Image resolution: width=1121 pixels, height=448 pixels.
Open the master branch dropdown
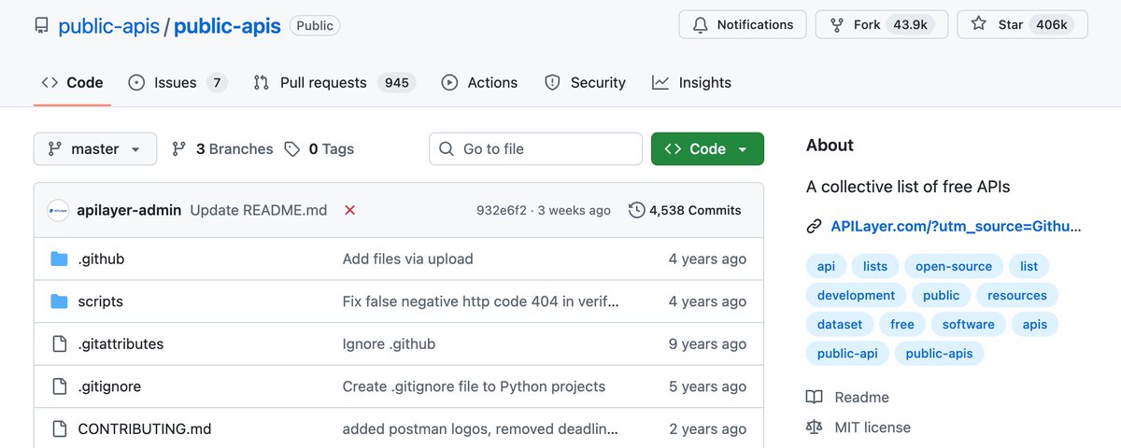pos(94,149)
